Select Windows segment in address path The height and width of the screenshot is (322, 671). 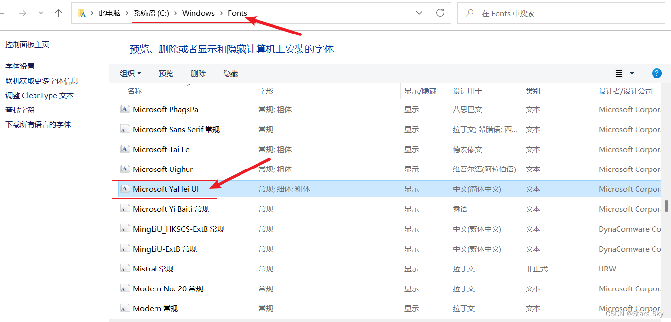(198, 13)
